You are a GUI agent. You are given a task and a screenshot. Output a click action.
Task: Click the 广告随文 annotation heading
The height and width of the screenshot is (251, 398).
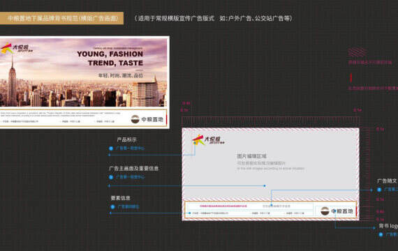point(387,181)
